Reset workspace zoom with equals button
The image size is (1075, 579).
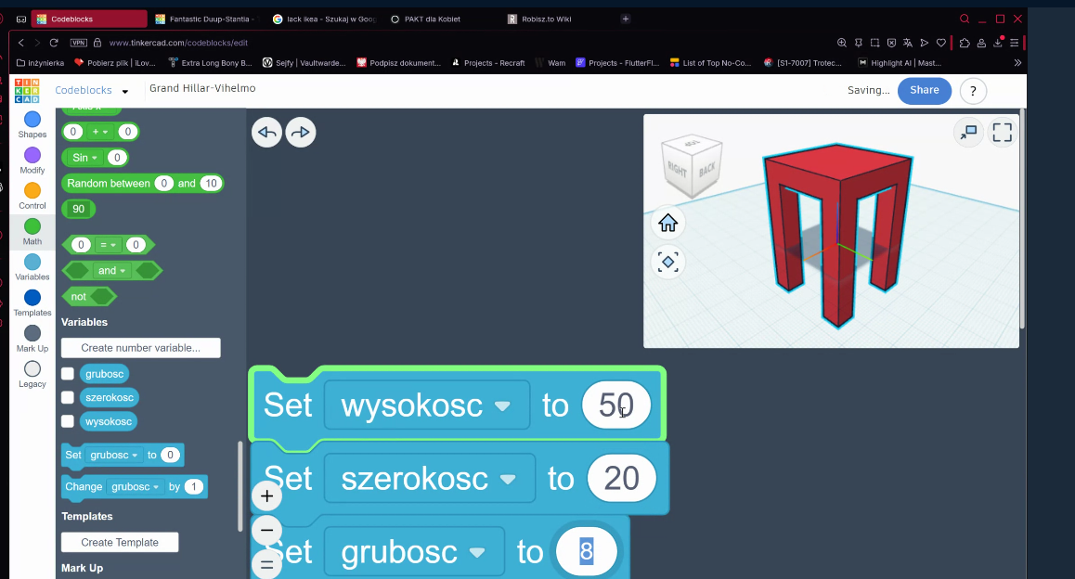pyautogui.click(x=266, y=564)
